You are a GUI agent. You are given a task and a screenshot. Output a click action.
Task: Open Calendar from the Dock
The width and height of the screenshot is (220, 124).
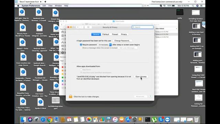coord(69,120)
